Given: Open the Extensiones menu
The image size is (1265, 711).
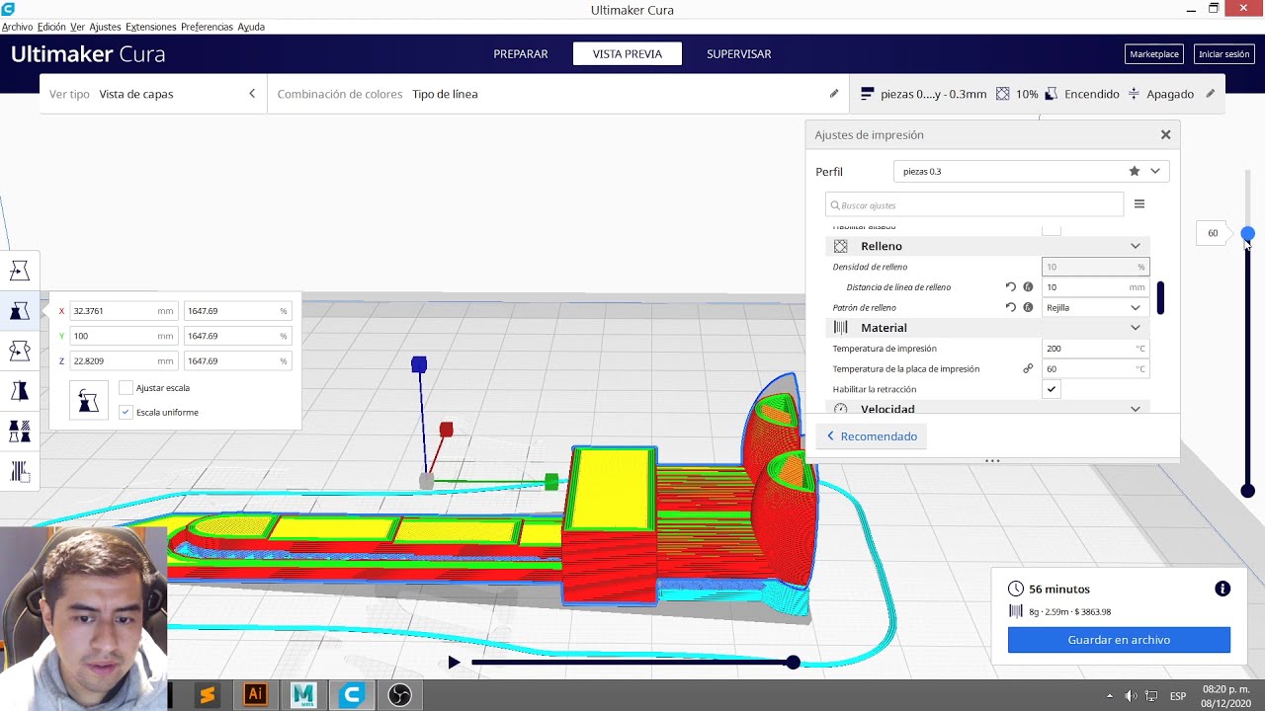Looking at the screenshot, I should 151,27.
